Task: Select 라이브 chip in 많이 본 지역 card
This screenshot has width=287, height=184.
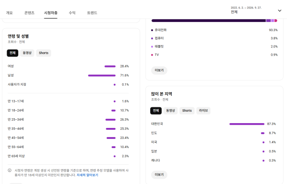Action: pyautogui.click(x=203, y=111)
